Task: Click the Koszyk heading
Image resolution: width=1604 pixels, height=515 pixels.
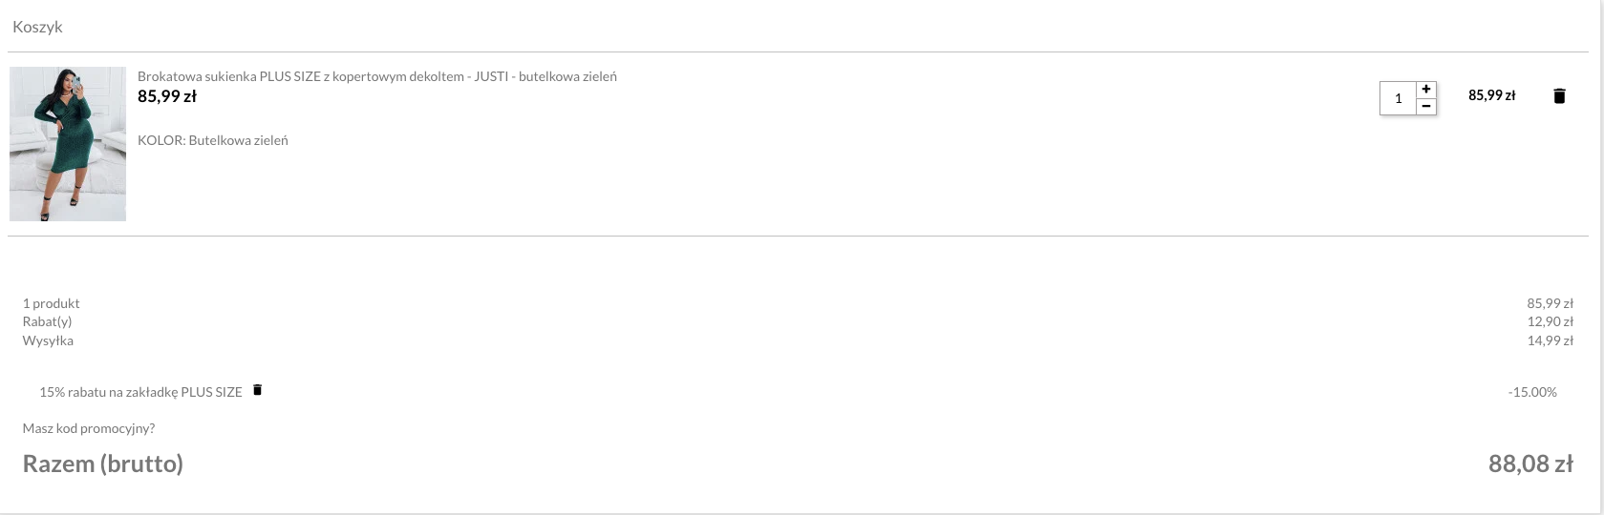Action: click(x=37, y=27)
